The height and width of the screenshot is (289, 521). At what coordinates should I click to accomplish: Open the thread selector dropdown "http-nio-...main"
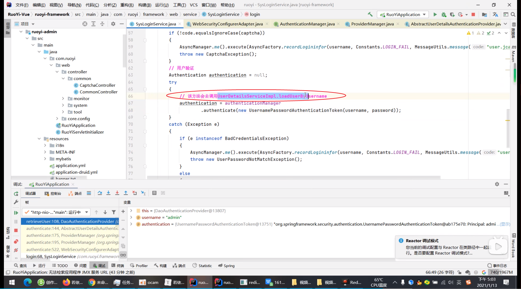coord(56,212)
